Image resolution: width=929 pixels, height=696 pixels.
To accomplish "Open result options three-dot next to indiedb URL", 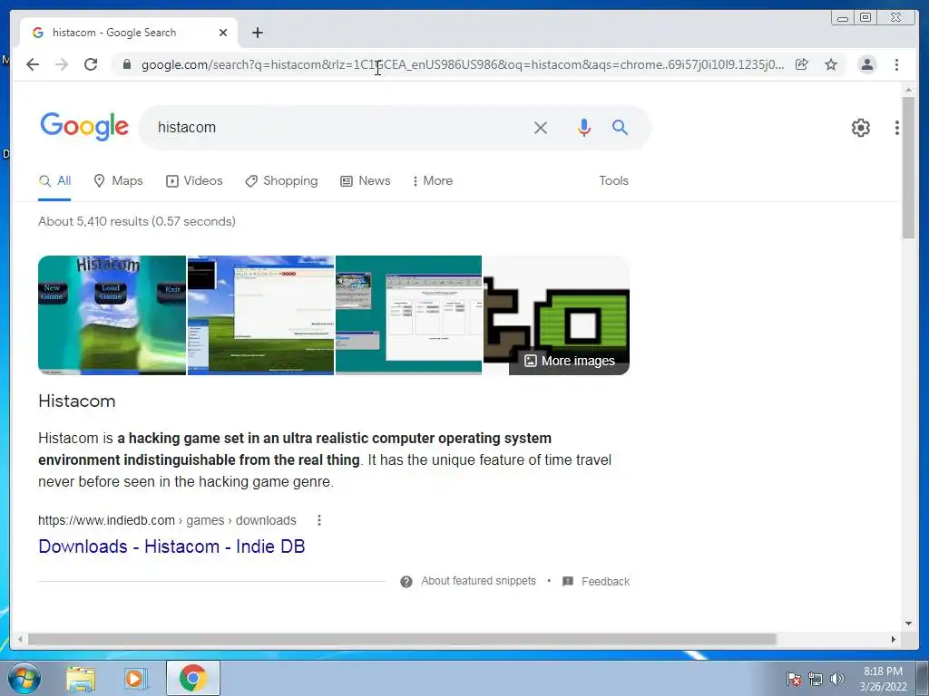I will (319, 520).
